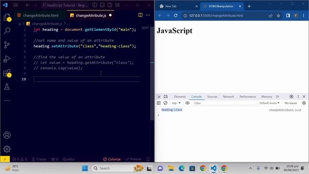
Task: Close the unsaved changeAttribute.js tab dot
Action: point(111,15)
